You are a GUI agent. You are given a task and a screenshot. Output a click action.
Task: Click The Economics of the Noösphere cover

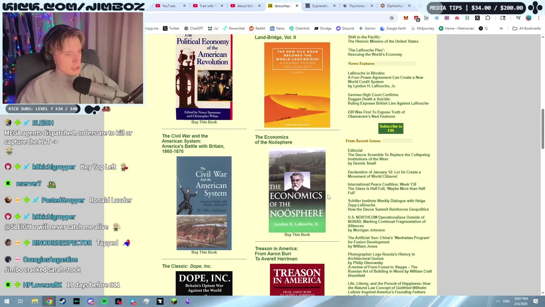(x=297, y=190)
